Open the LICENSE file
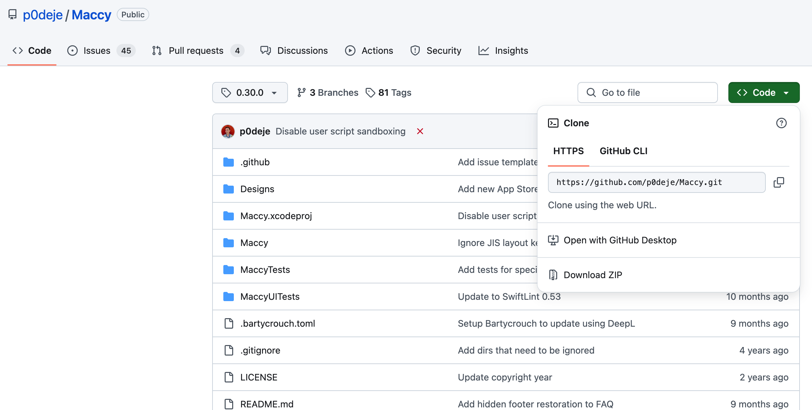The height and width of the screenshot is (410, 812). [x=259, y=377]
